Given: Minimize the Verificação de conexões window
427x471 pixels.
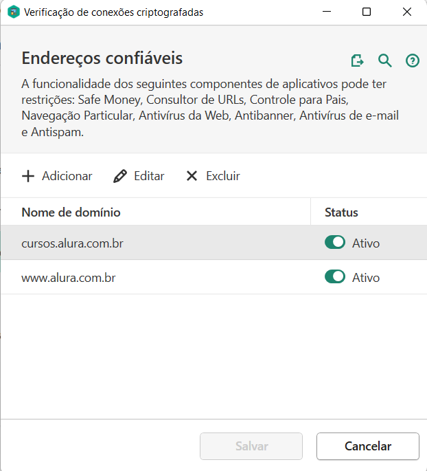Looking at the screenshot, I should [327, 12].
